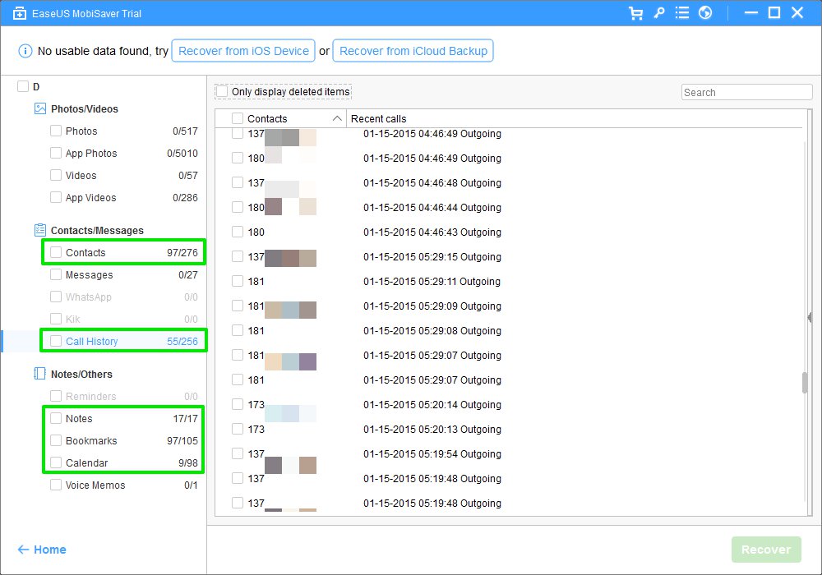The height and width of the screenshot is (575, 822).
Task: Click the Search input field
Action: [x=746, y=93]
